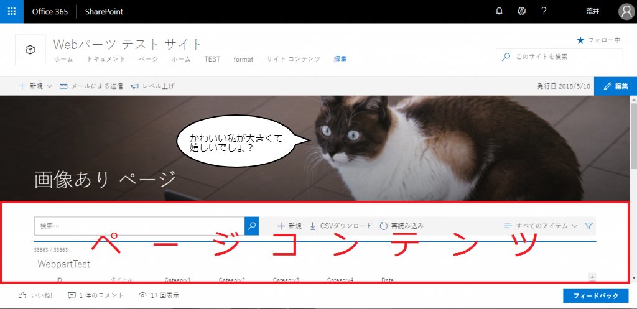Open the ドキュメント navigation item

(x=106, y=59)
